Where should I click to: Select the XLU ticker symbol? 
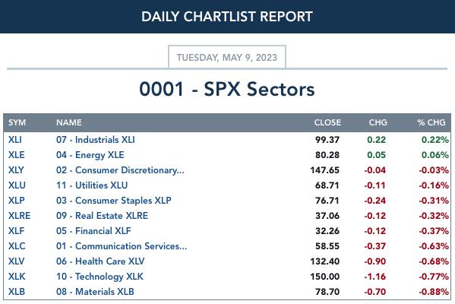pos(17,185)
